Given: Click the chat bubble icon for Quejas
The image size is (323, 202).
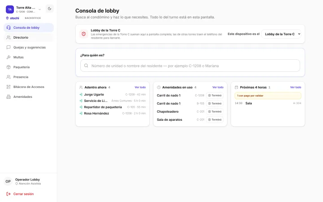Looking at the screenshot, I should tap(9, 48).
